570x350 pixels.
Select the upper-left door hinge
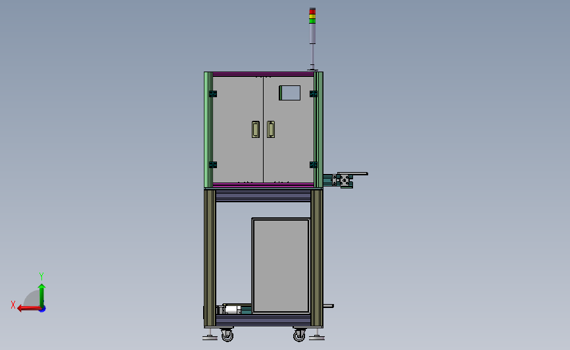click(213, 94)
